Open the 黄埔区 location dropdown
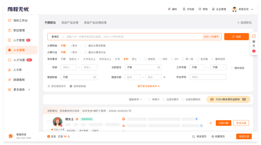Screen dimensions: 261x145 (x=58, y=37)
